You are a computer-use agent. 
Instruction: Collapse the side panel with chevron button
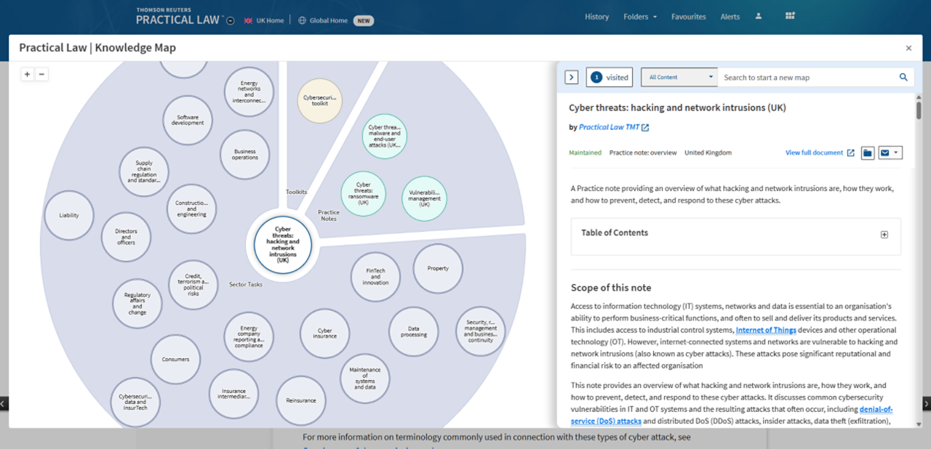tap(572, 77)
